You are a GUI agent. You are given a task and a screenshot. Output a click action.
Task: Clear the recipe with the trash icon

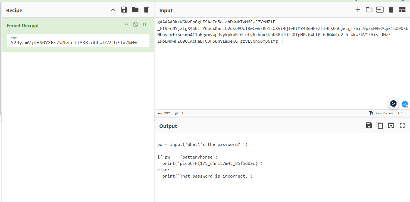click(x=146, y=10)
